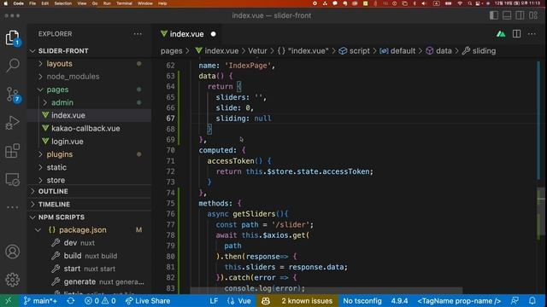This screenshot has width=547, height=307.
Task: Switch branch main in status bar
Action: coord(40,301)
